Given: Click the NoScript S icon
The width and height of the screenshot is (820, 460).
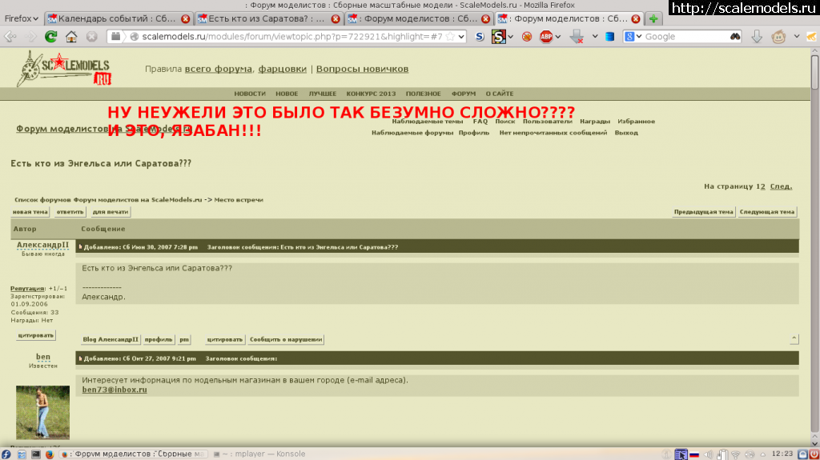Looking at the screenshot, I should click(498, 37).
